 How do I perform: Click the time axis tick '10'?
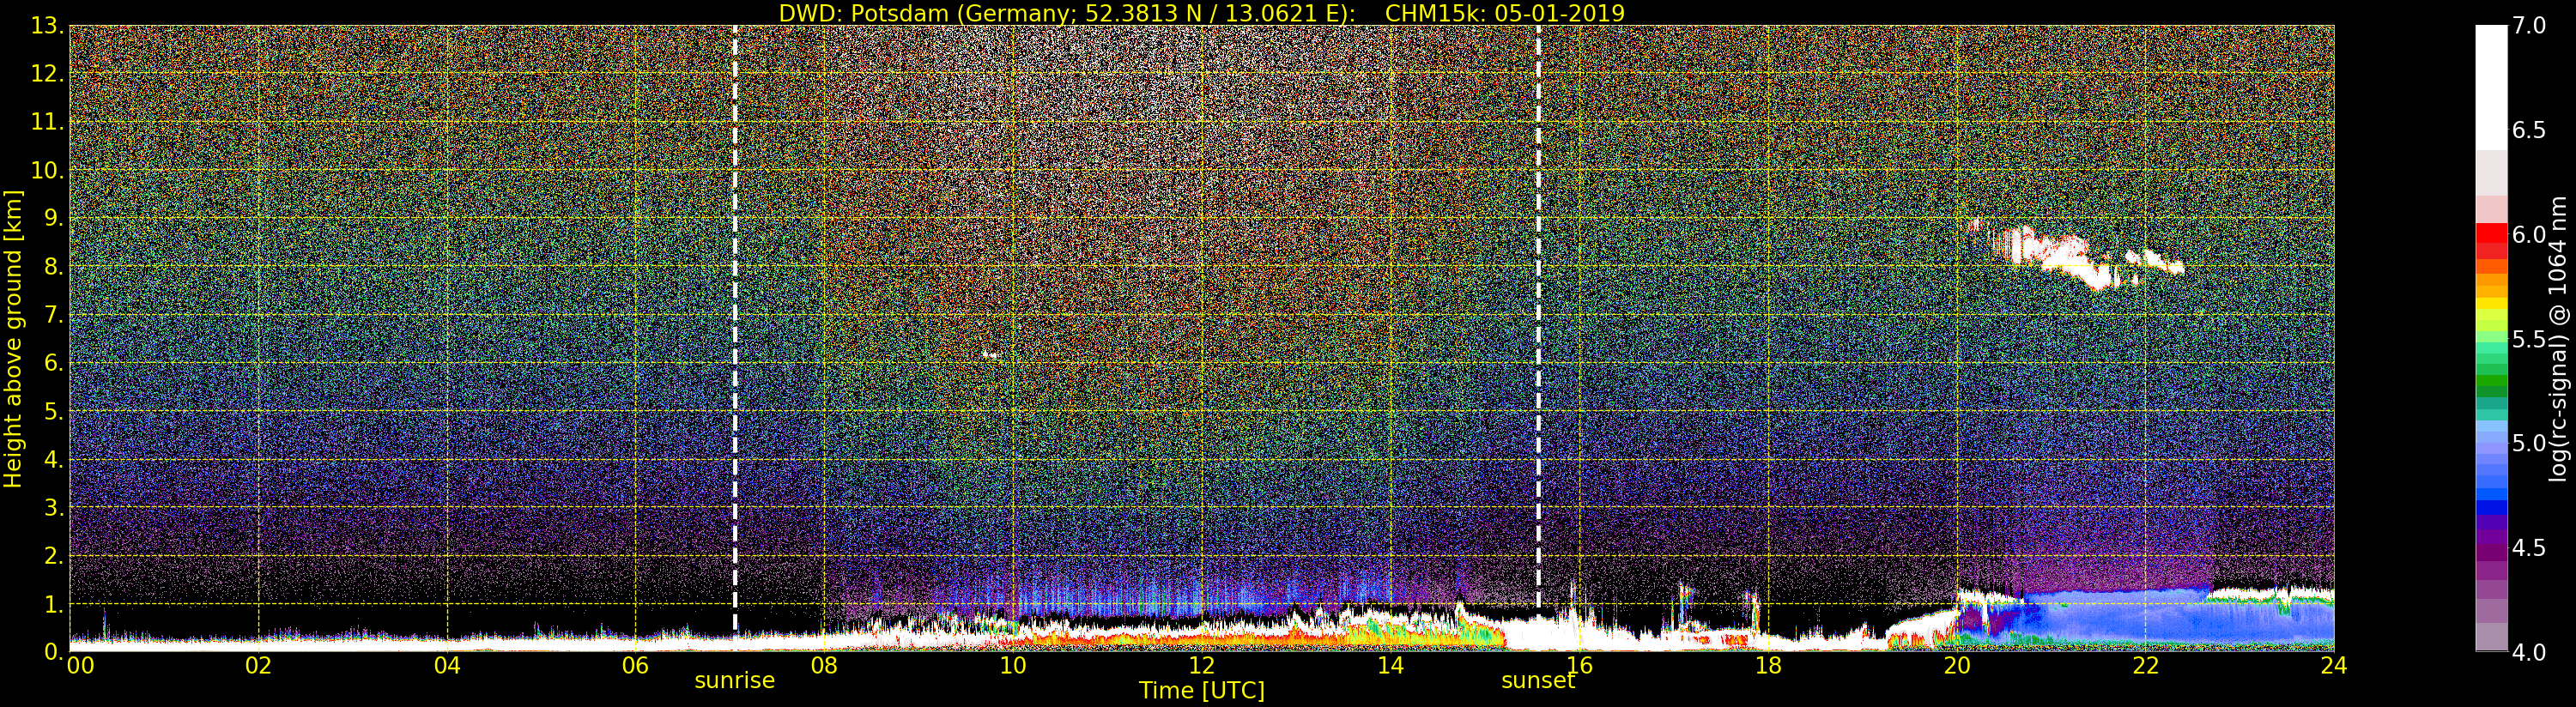coord(1013,666)
